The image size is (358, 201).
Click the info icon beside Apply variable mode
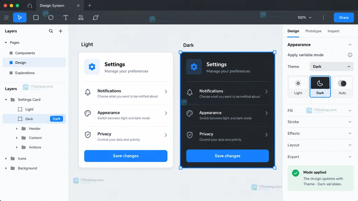click(x=350, y=55)
